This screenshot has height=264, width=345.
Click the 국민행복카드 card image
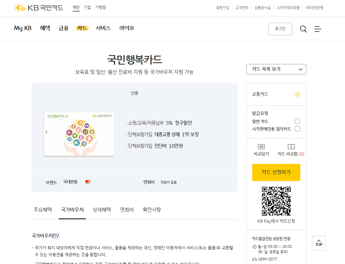tap(79, 135)
